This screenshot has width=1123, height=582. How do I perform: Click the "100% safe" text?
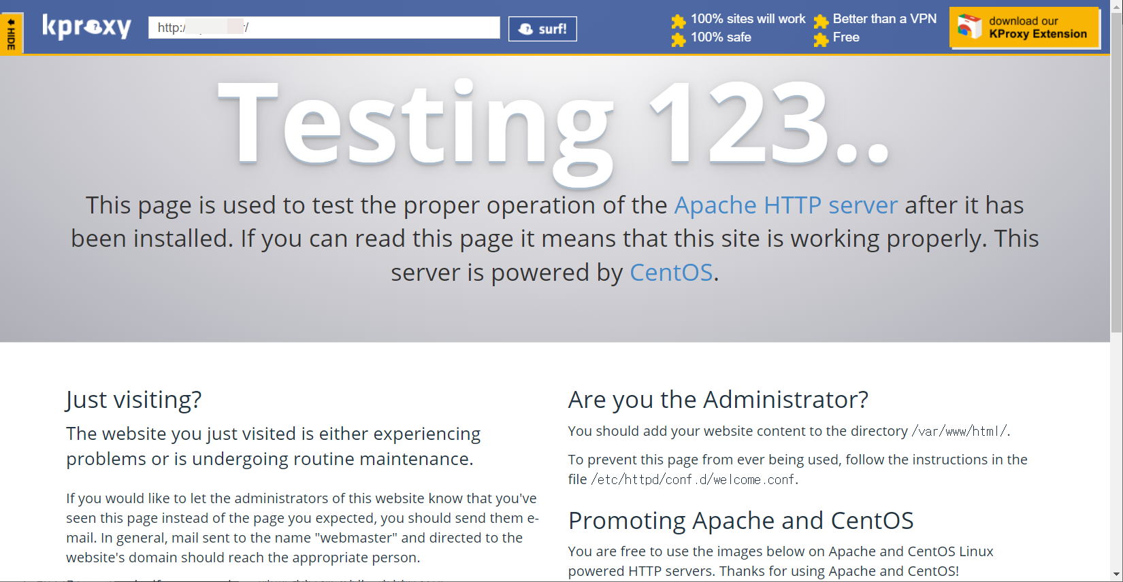point(721,37)
